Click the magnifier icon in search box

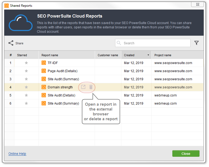pos(119,43)
